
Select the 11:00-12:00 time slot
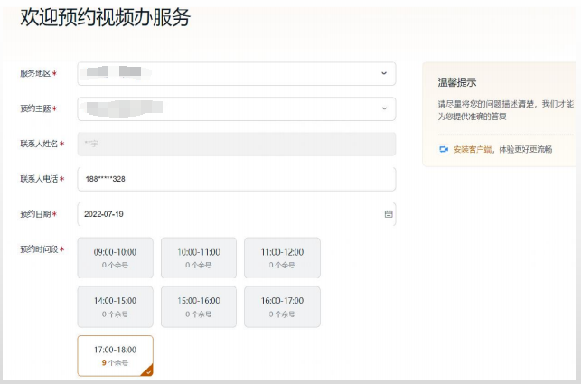pyautogui.click(x=282, y=258)
